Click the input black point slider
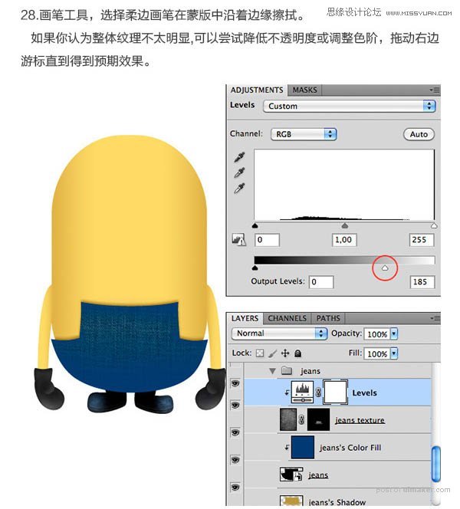The height and width of the screenshot is (509, 460). pyautogui.click(x=255, y=225)
